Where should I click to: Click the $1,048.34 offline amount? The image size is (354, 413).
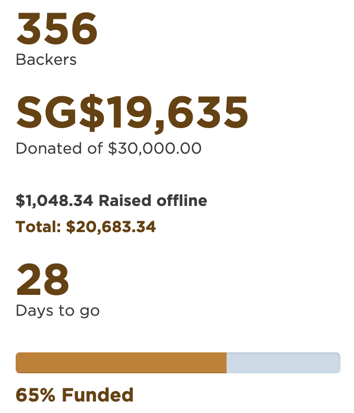coord(54,201)
